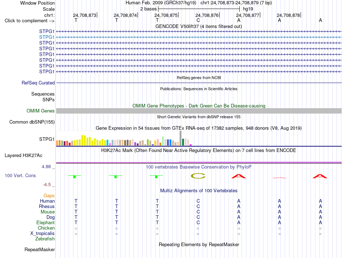Screen dimensions: 342x258
Task: Click the Human Feb. 2009 (GRCh37/hg19) header
Action: click(161, 3)
